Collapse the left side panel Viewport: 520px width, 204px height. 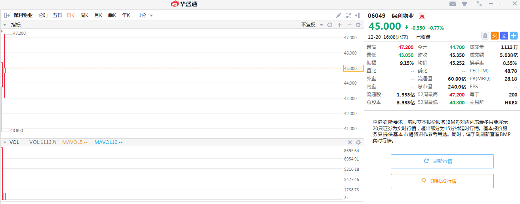click(x=7, y=15)
